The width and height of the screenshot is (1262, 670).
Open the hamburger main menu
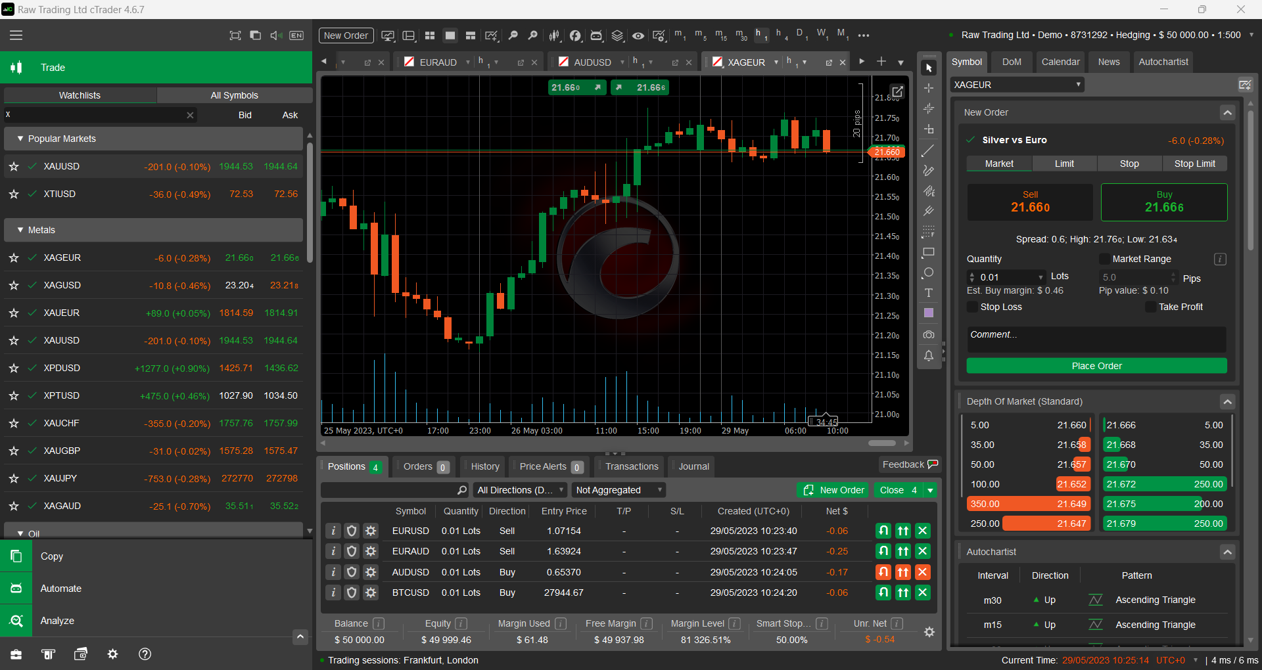(x=16, y=35)
